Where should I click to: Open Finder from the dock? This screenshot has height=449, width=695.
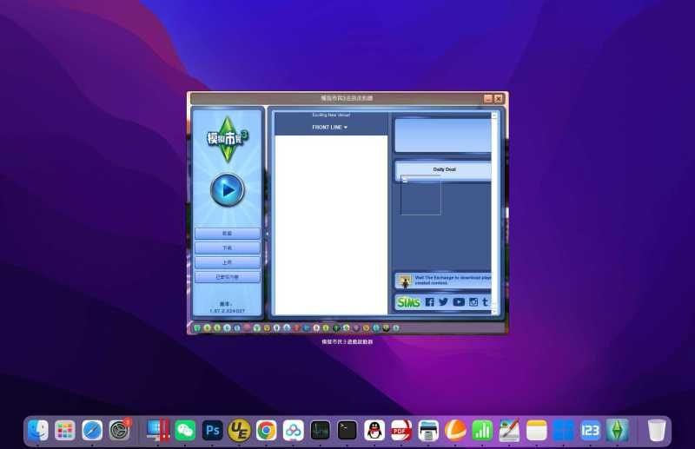pos(38,431)
